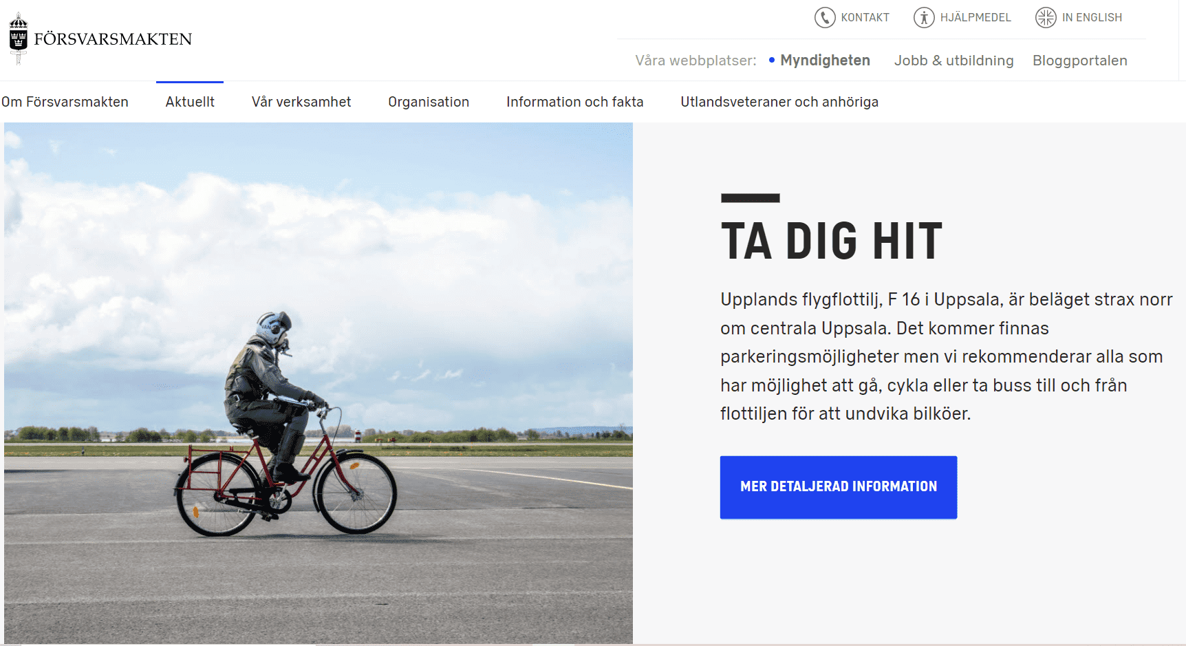
Task: Click the phone icon next to Kontakt
Action: click(825, 17)
